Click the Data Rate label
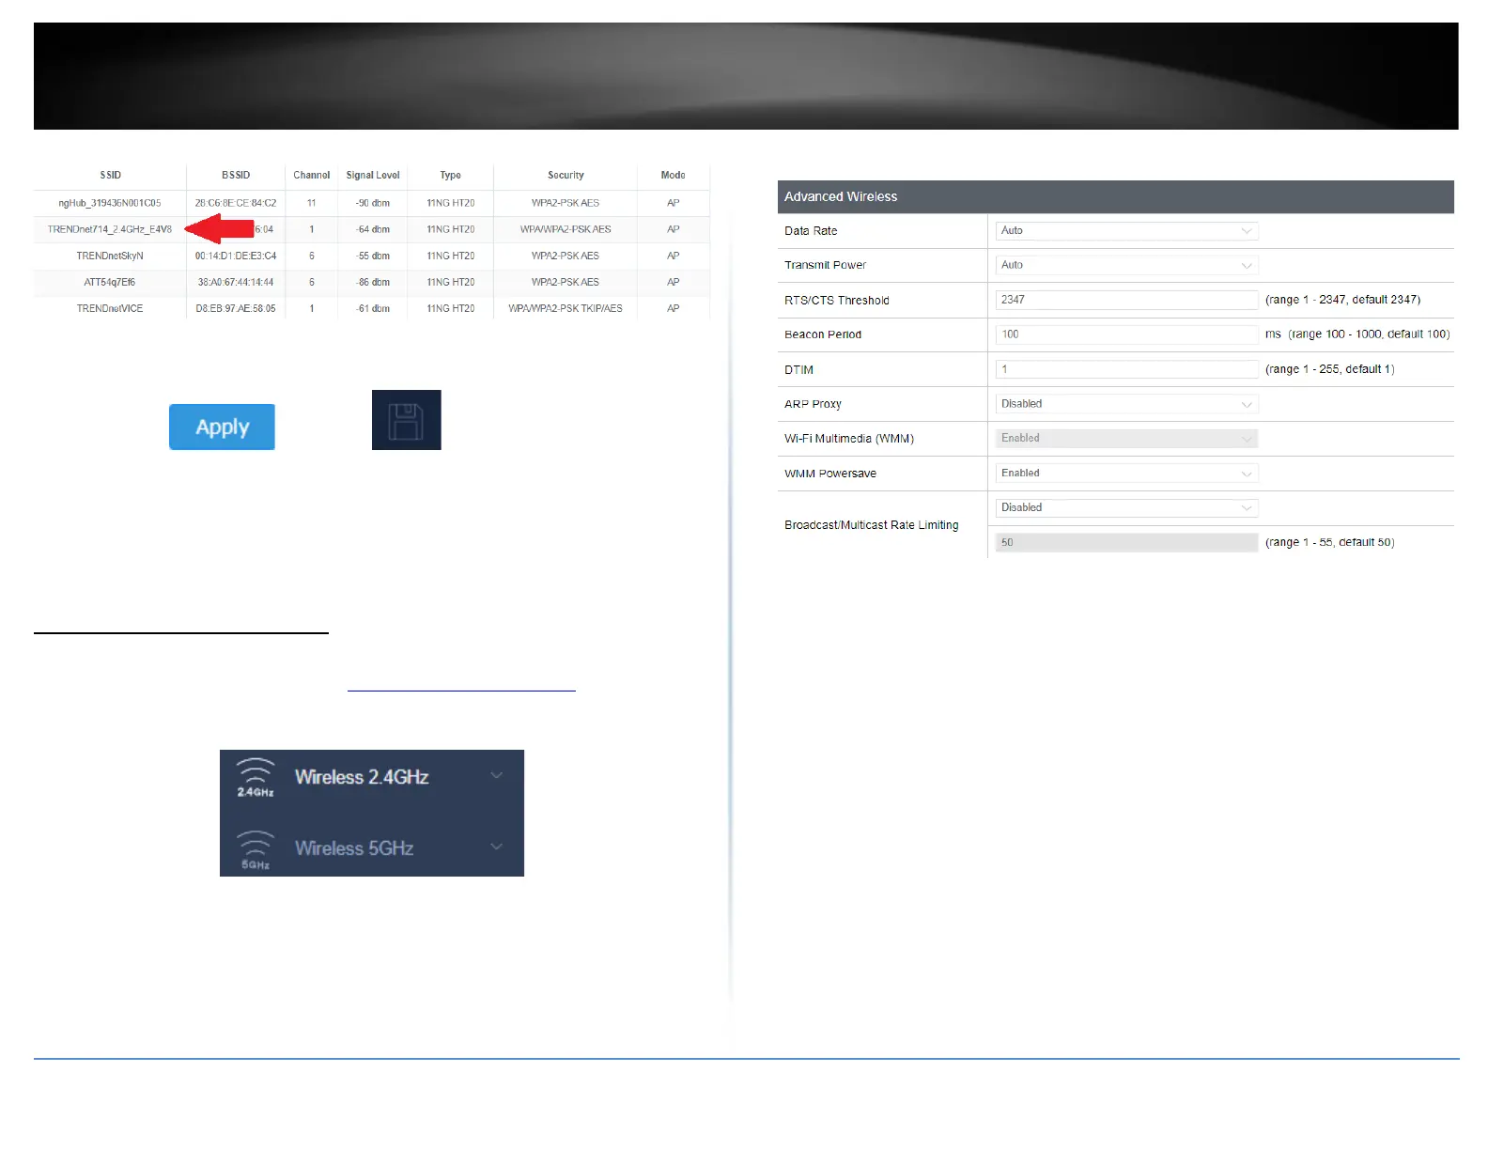The width and height of the screenshot is (1488, 1150). [x=811, y=231]
